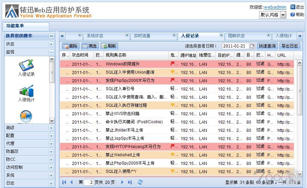Expand the 防篡改 menu section
Image resolution: width=307 pixels, height=188 pixels.
coord(51,152)
